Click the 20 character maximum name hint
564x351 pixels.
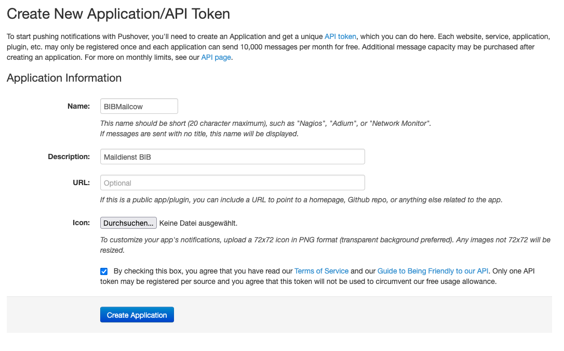[265, 124]
